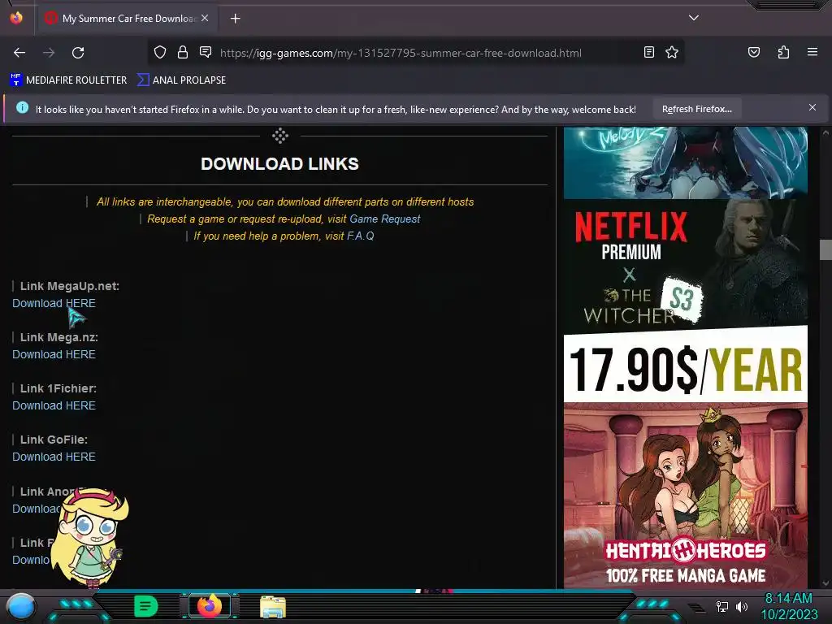Screen dimensions: 832x624
Task: Open the Netflix Premium Witcher ad banner
Action: 685,301
